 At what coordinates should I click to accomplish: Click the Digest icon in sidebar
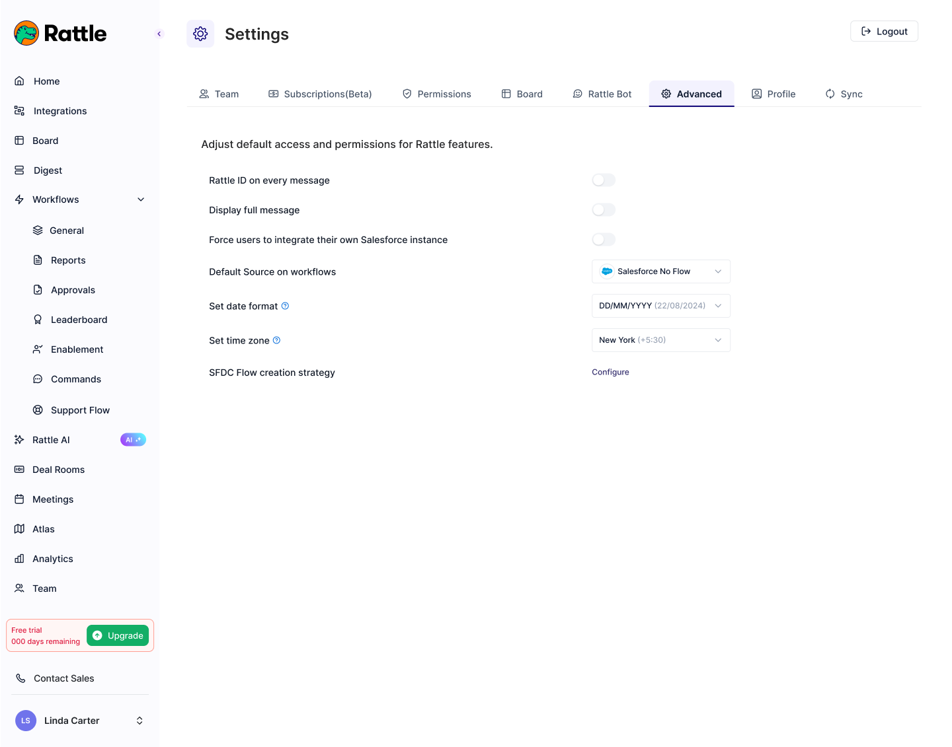(19, 170)
